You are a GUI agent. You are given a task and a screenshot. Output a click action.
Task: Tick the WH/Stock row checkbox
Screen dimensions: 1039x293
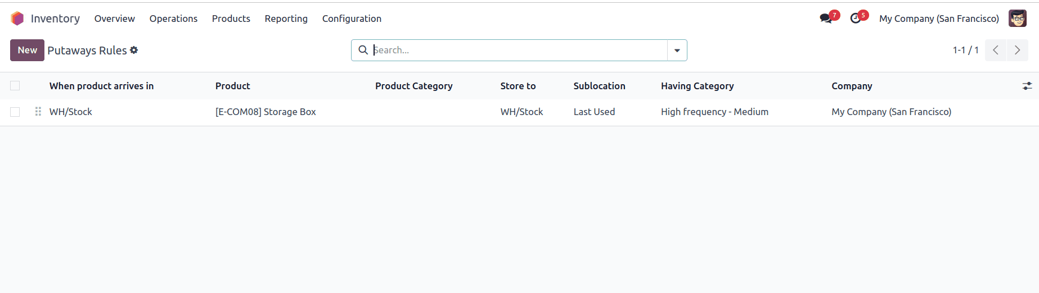pos(15,112)
